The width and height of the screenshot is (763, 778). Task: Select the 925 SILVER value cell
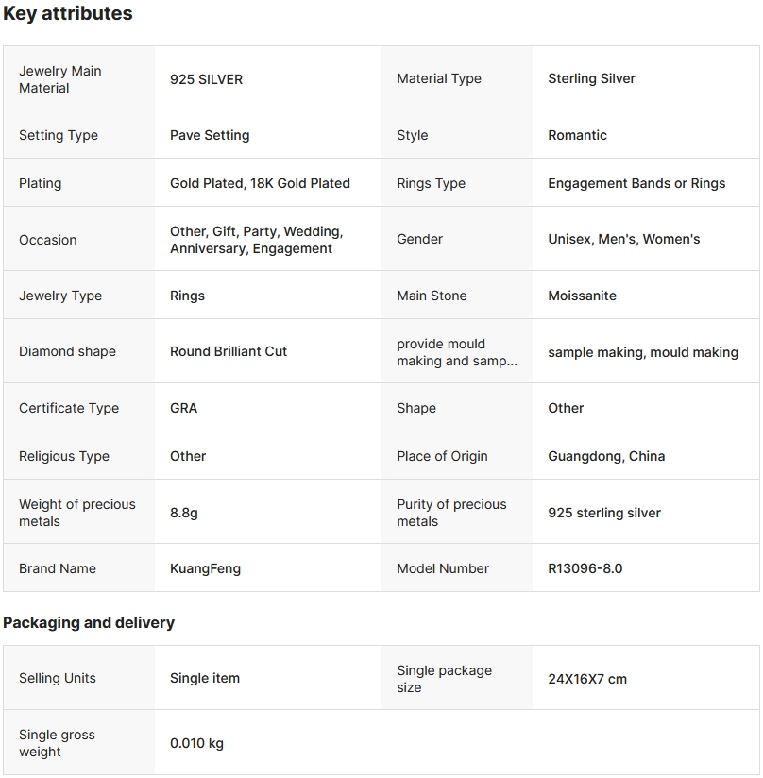click(206, 79)
